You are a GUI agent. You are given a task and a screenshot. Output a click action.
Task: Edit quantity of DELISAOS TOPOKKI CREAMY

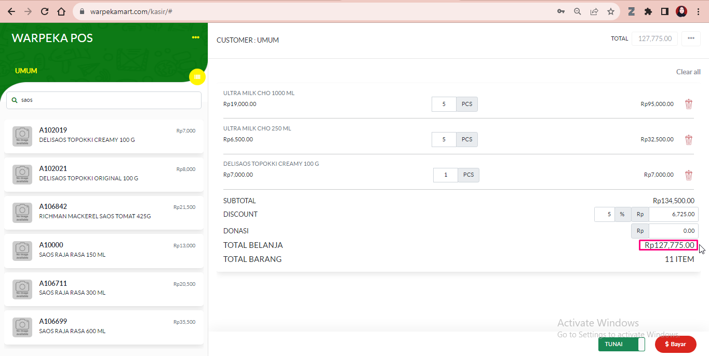click(x=446, y=175)
